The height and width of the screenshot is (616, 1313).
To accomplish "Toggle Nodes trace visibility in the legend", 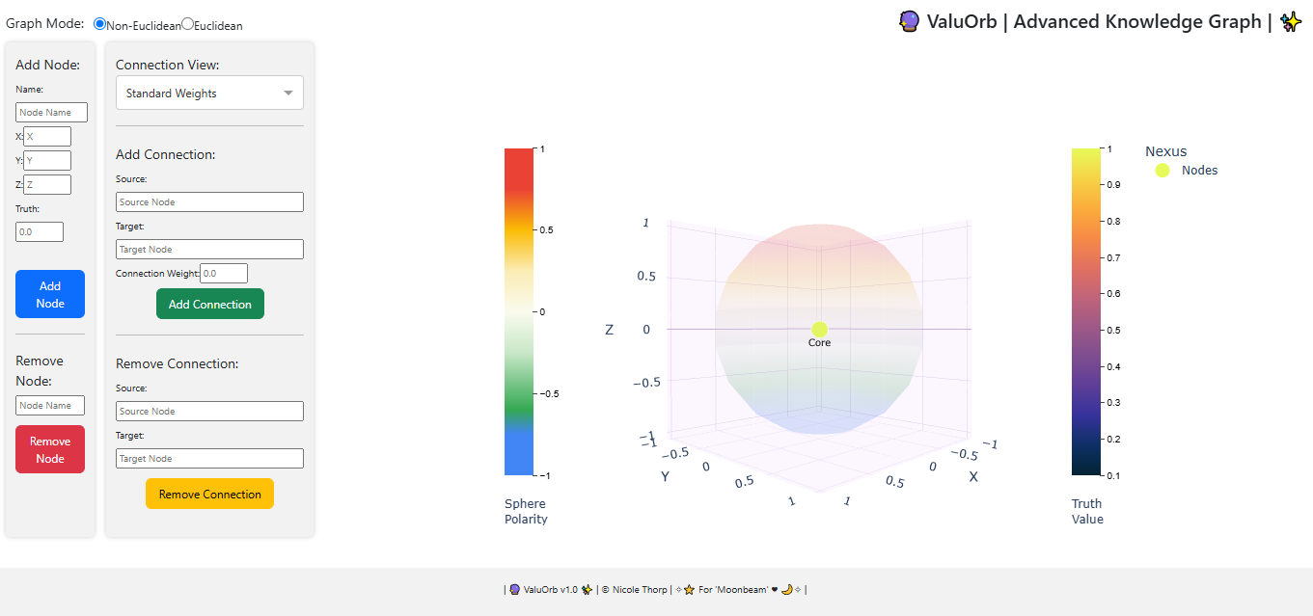I will [x=1199, y=171].
